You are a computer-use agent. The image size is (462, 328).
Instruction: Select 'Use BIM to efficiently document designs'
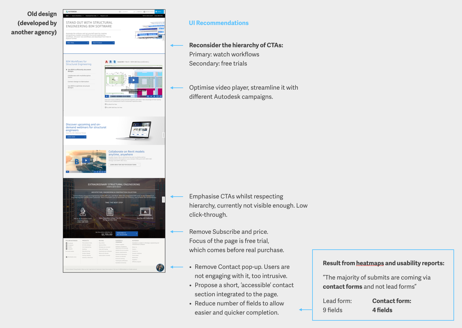tap(79, 70)
